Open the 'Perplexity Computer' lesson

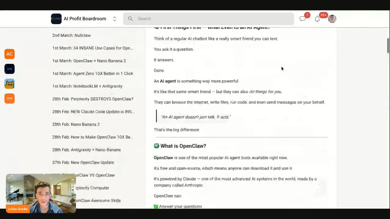[x=93, y=188]
